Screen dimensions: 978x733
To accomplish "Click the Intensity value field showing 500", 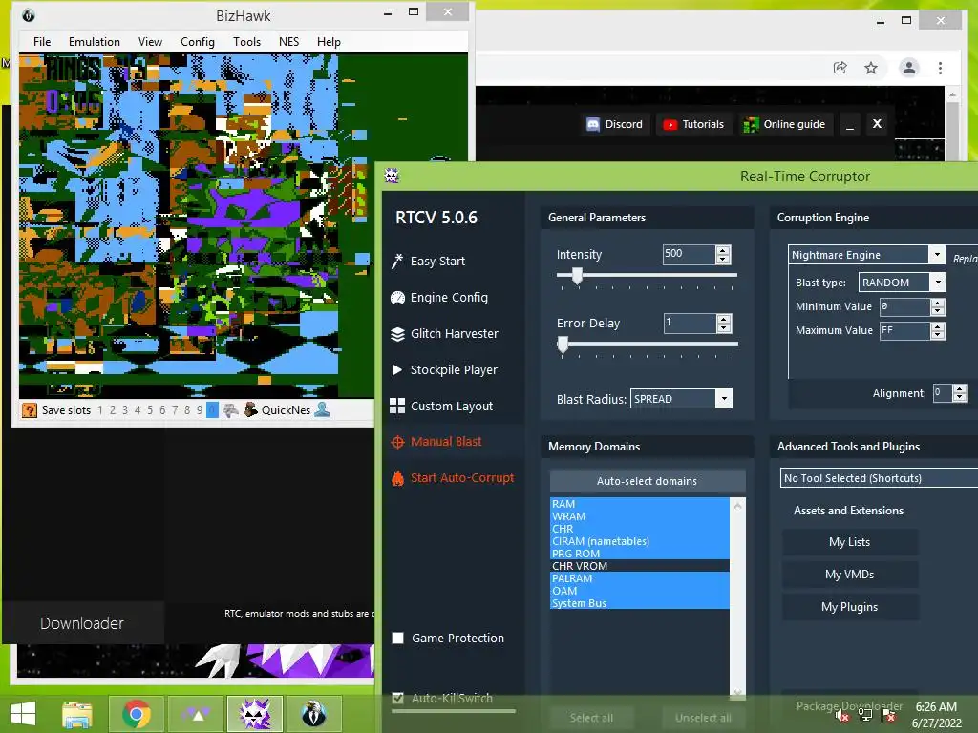I will coord(690,254).
